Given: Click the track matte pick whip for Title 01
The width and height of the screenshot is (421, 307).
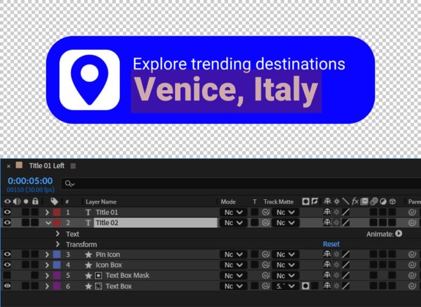Looking at the screenshot, I should point(266,213).
